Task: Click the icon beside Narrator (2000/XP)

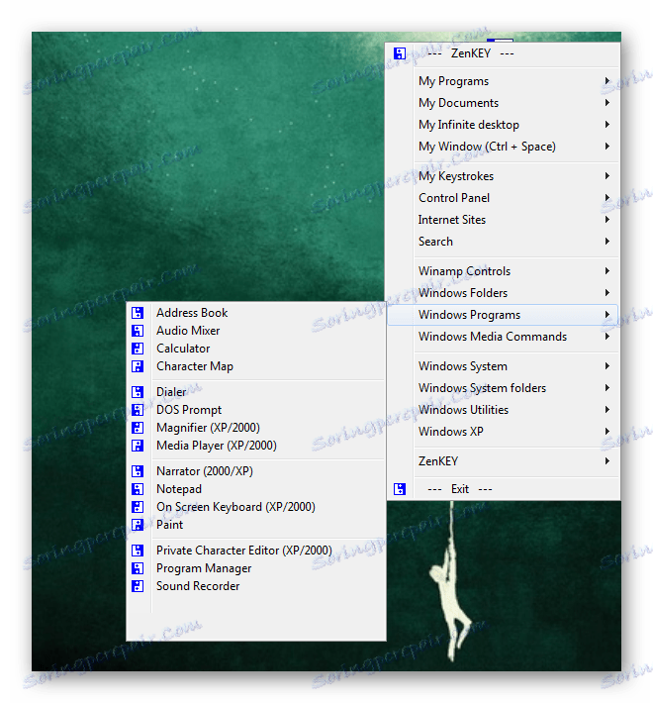Action: (138, 471)
